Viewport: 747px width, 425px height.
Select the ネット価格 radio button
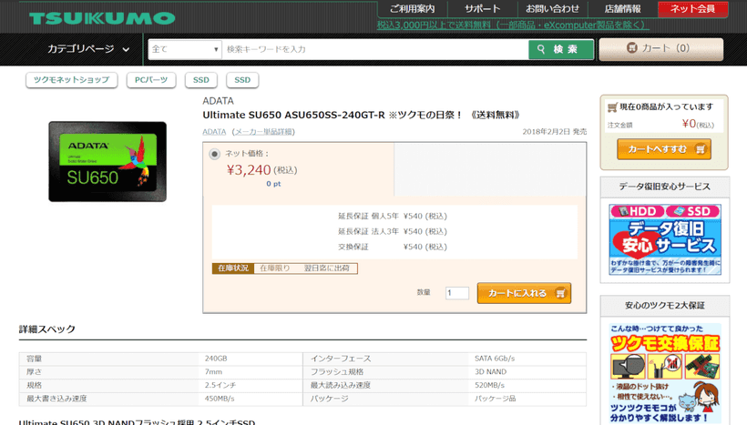click(214, 154)
